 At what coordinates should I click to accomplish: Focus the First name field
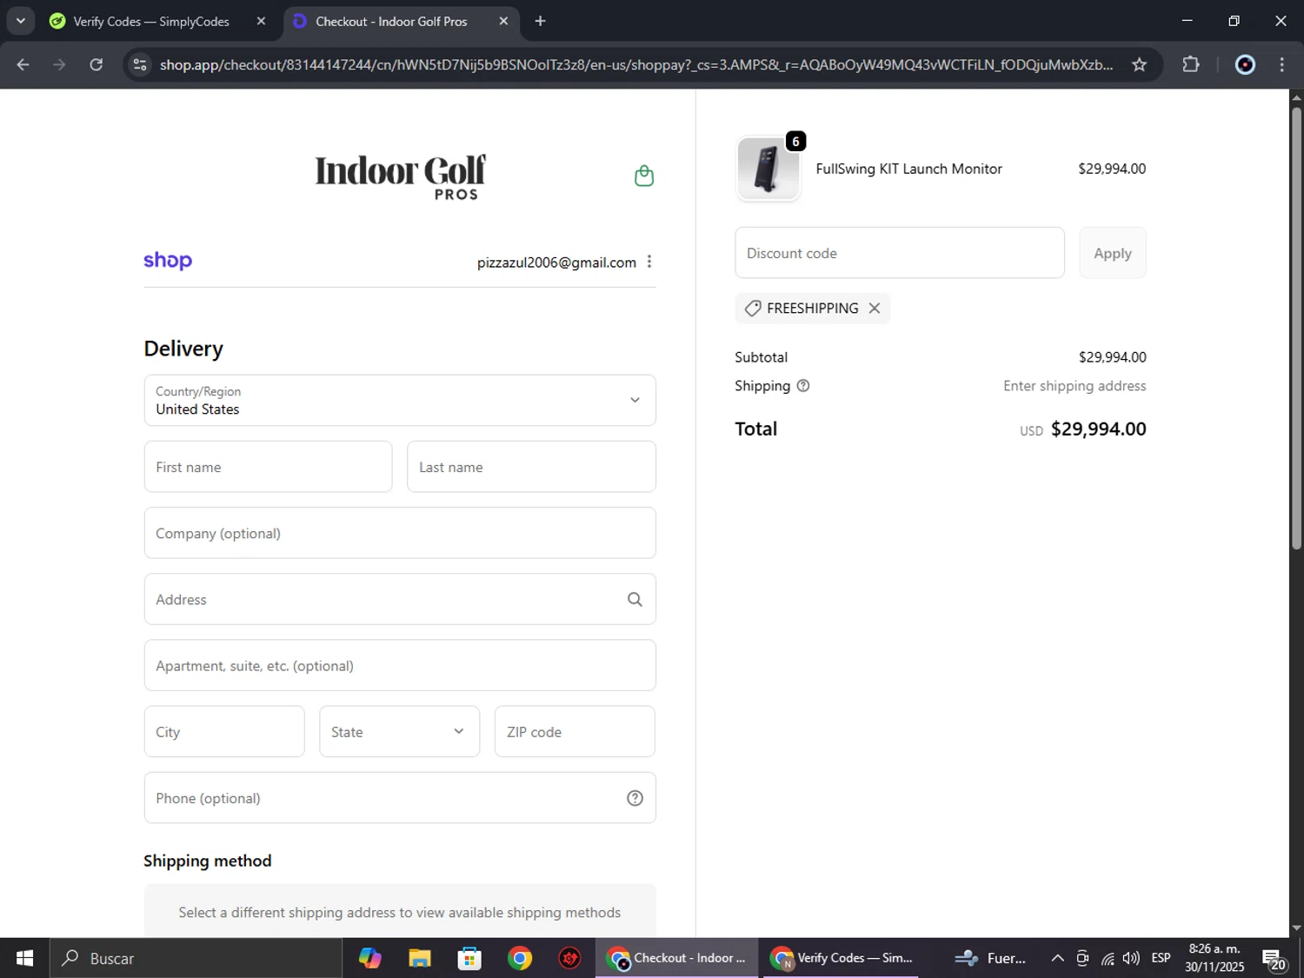tap(268, 467)
